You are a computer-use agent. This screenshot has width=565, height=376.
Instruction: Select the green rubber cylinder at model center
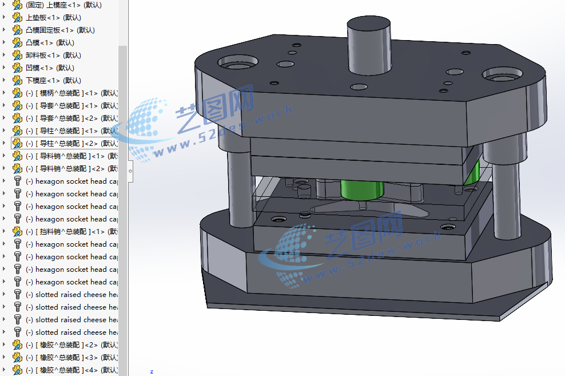[x=362, y=189]
